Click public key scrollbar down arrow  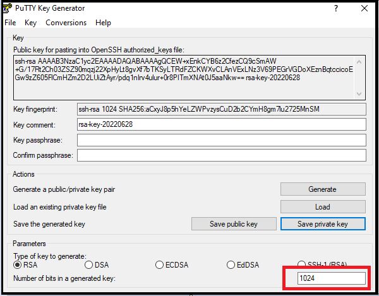point(359,93)
